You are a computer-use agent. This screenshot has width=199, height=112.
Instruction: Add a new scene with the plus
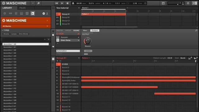[127, 8]
